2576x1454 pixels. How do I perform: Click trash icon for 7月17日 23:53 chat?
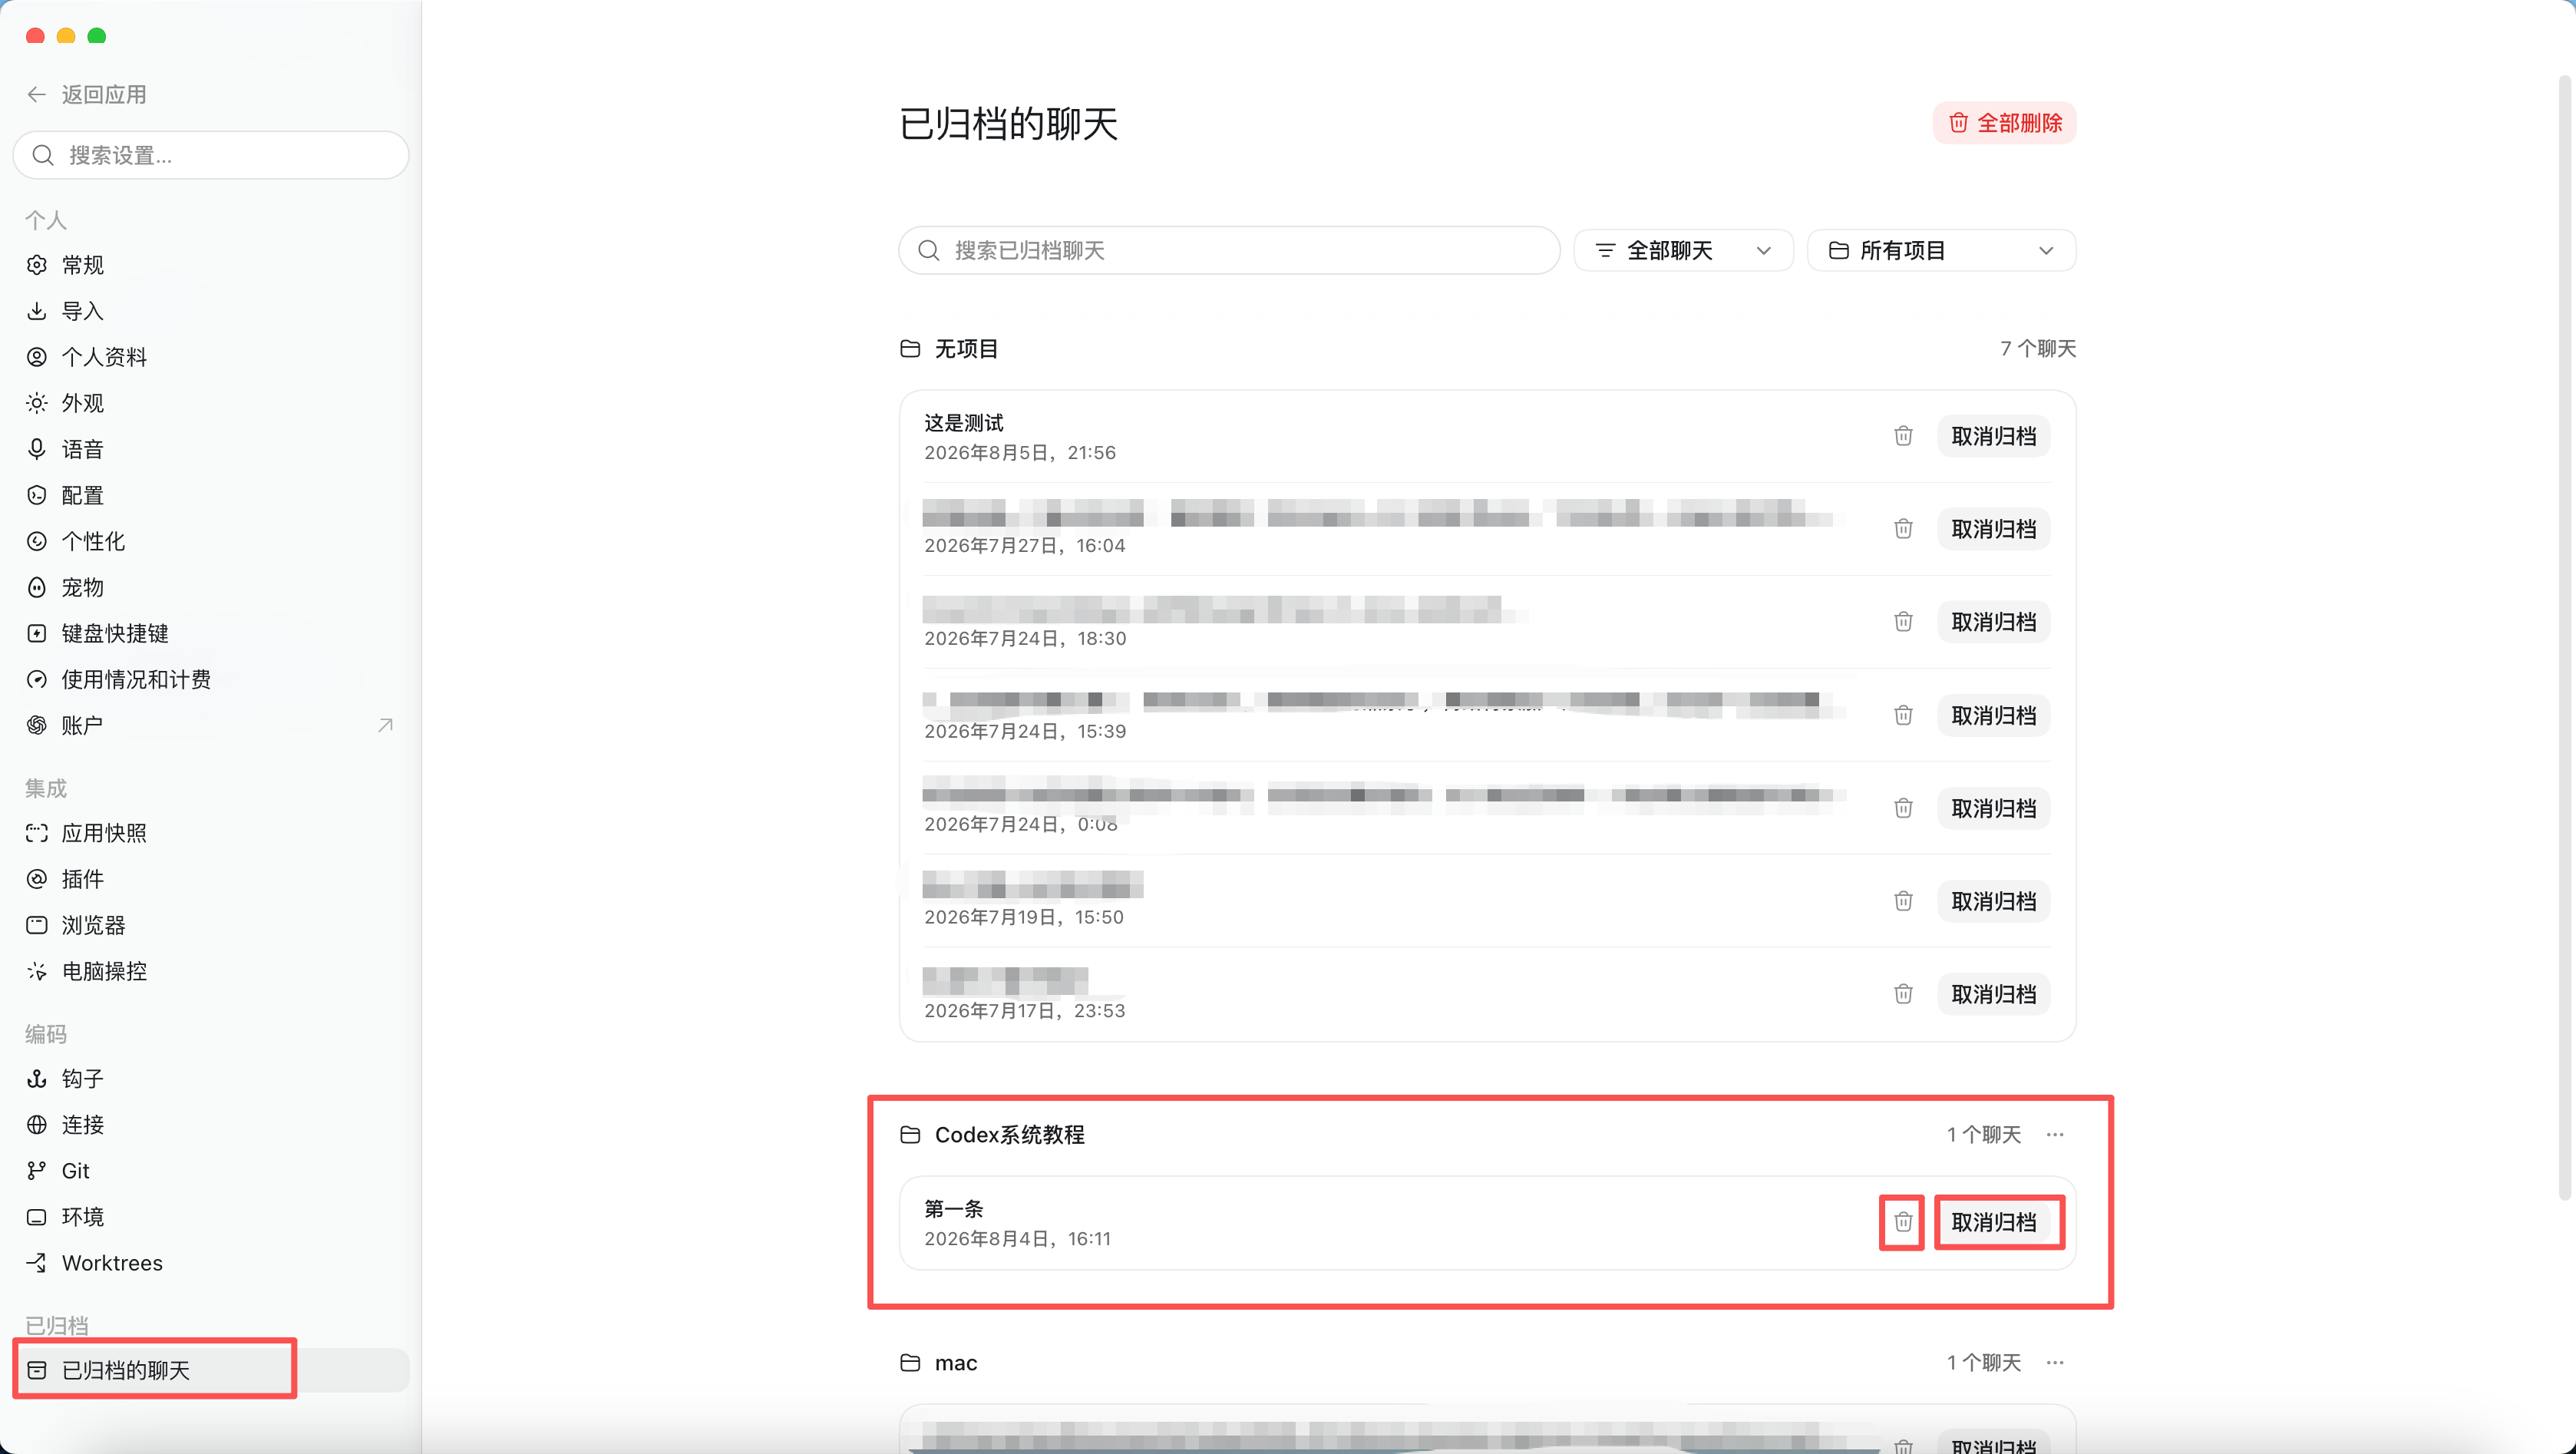tap(1903, 994)
